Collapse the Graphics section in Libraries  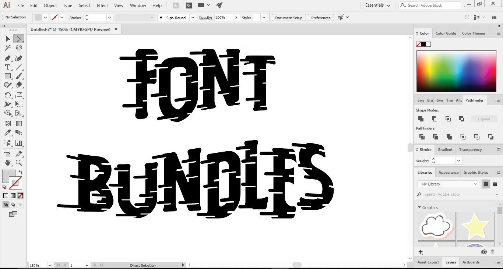419,208
